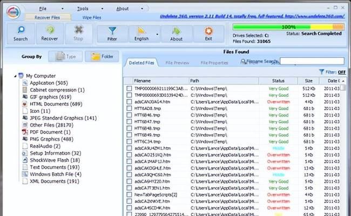Collapse the My Computer tree node
Screen dimensions: 351x216
point(15,76)
